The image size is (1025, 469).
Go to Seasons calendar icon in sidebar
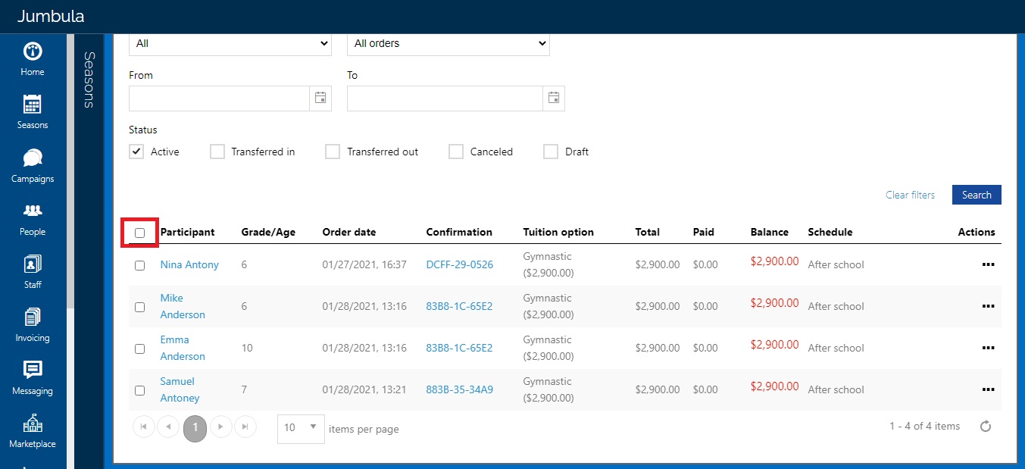[33, 105]
